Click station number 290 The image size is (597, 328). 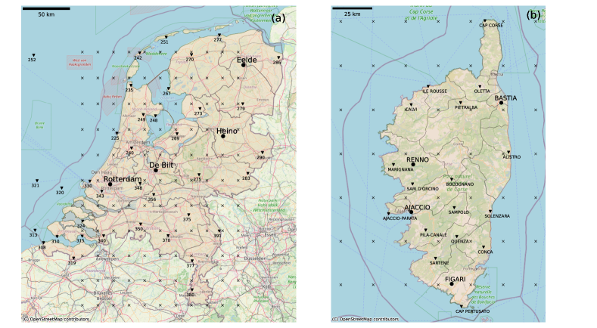(x=260, y=157)
